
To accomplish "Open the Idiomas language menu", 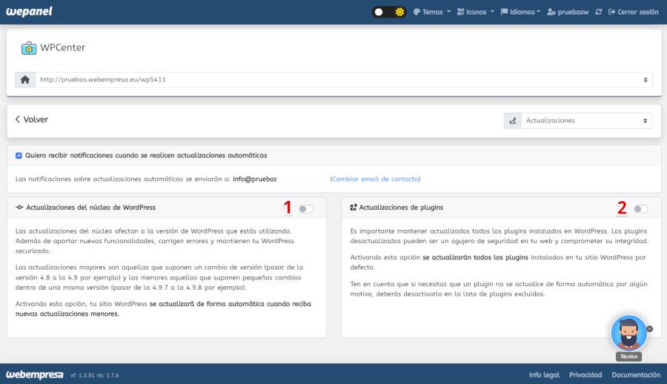I will pyautogui.click(x=520, y=12).
